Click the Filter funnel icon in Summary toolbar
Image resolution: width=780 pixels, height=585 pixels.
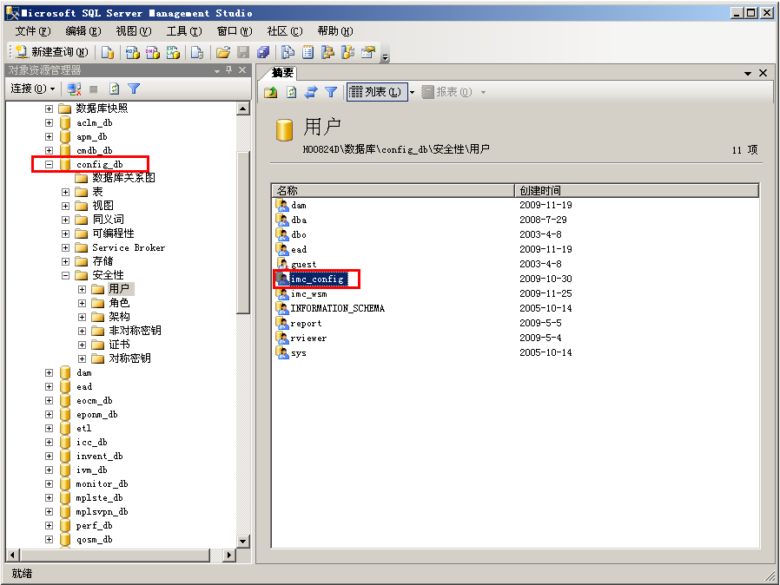coord(331,92)
